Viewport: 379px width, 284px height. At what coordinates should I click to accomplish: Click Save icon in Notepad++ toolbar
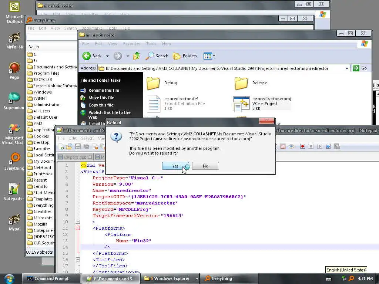point(78,146)
